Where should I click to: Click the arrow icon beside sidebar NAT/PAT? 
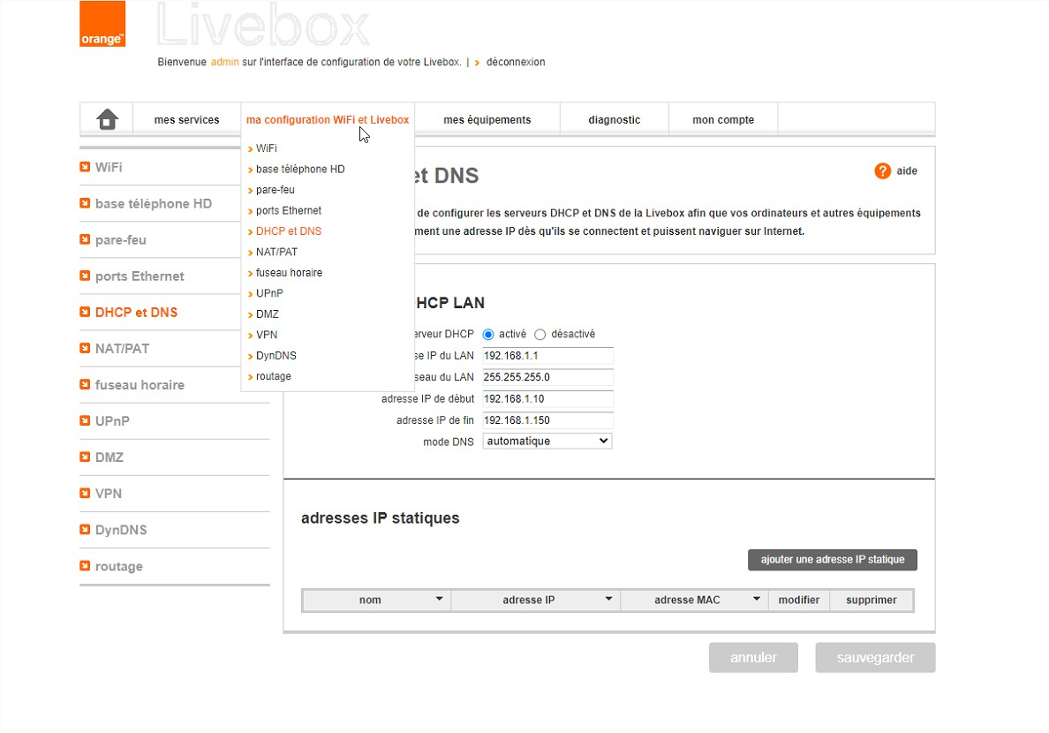point(85,347)
